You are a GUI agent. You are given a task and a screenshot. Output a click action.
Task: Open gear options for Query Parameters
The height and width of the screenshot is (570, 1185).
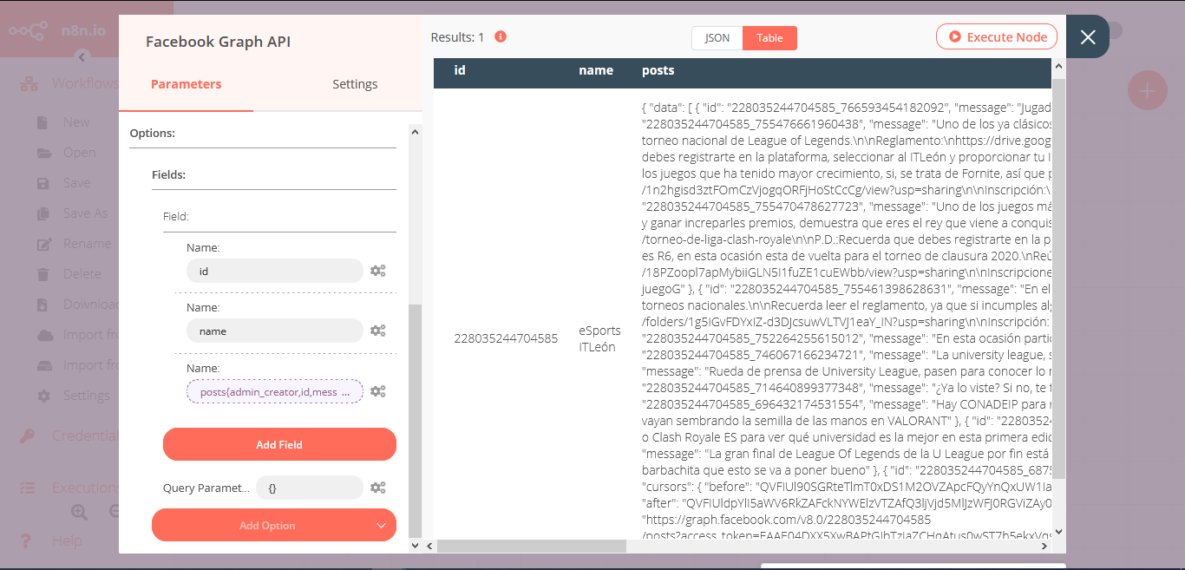[377, 488]
